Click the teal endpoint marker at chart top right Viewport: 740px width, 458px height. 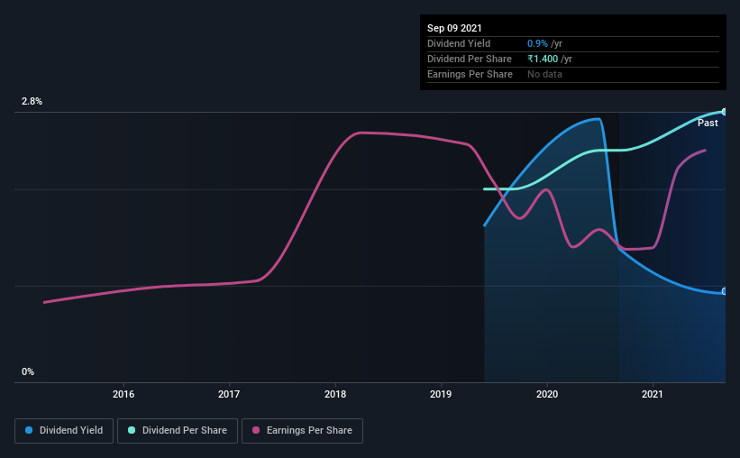[x=724, y=112]
